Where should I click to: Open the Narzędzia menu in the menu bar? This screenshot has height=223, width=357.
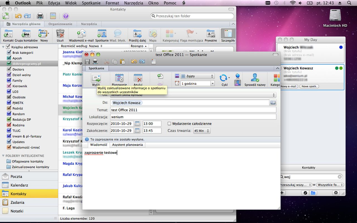coord(134,3)
